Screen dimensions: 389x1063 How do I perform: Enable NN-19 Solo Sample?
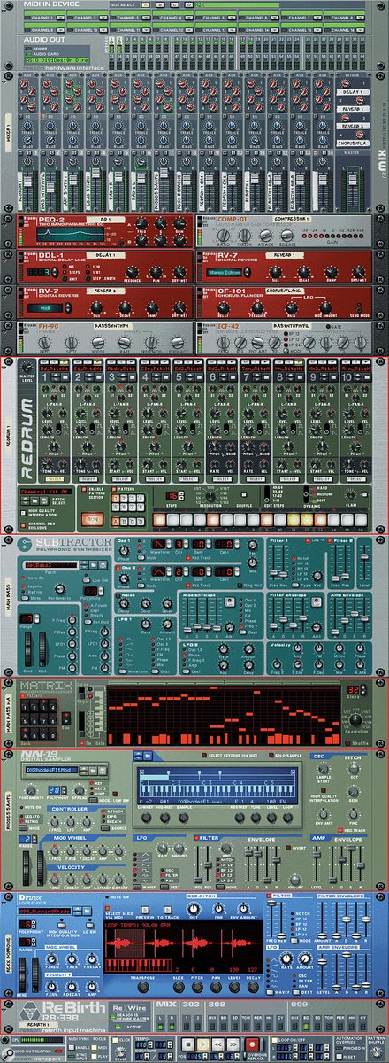point(271,754)
